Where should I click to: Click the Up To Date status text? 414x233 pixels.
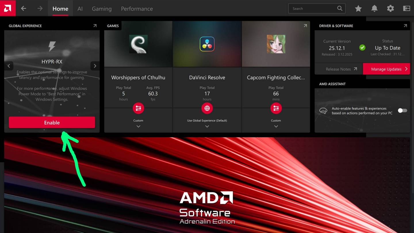tap(388, 48)
